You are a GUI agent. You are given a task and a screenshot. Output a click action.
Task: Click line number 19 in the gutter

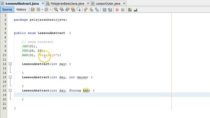[4, 95]
